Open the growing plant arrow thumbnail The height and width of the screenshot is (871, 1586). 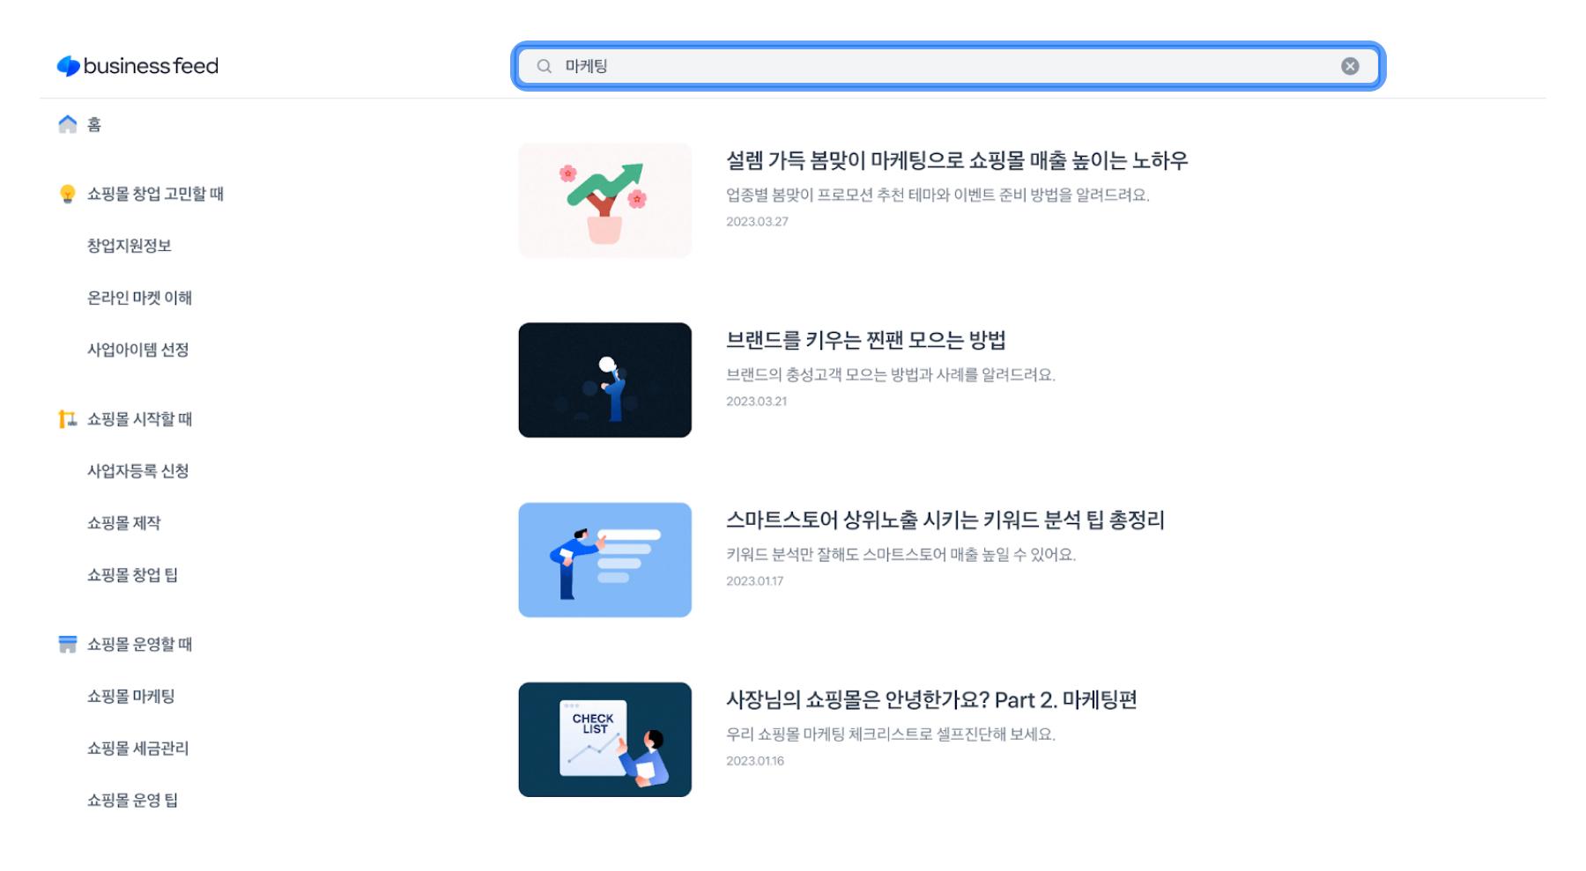pyautogui.click(x=604, y=200)
